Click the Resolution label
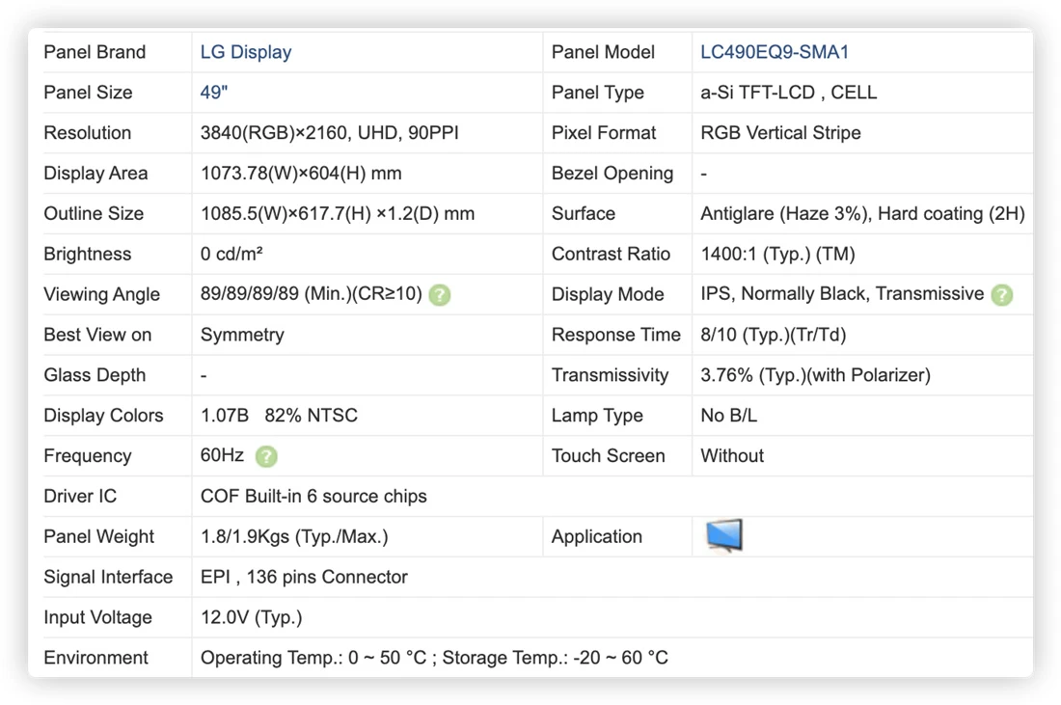Screen dimensions: 1061x705 87,133
